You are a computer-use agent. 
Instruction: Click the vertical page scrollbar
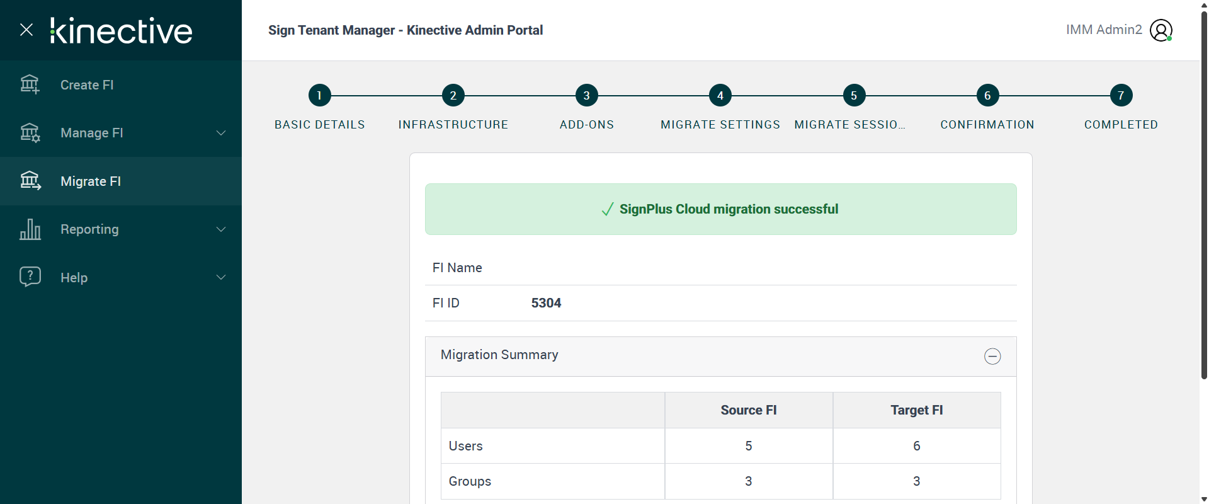(x=1204, y=189)
